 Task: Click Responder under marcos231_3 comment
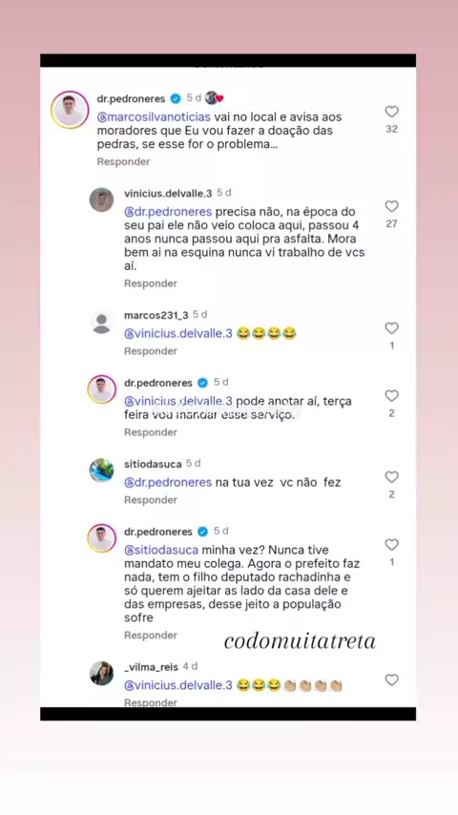click(150, 351)
